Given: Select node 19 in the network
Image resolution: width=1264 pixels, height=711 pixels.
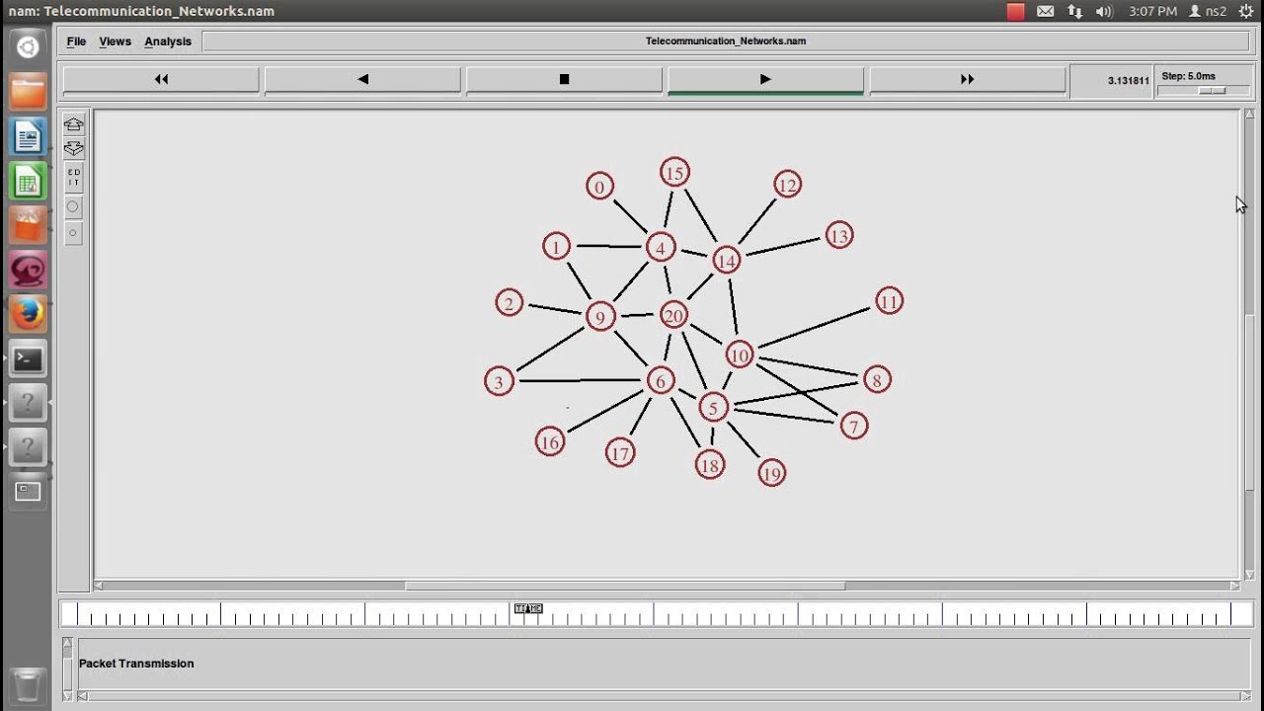Looking at the screenshot, I should [771, 473].
